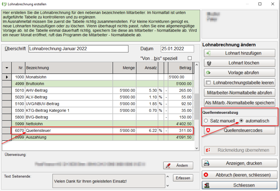Click the Vorlage abrufen button label
Image resolution: width=280 pixels, height=191 pixels.
243,72
